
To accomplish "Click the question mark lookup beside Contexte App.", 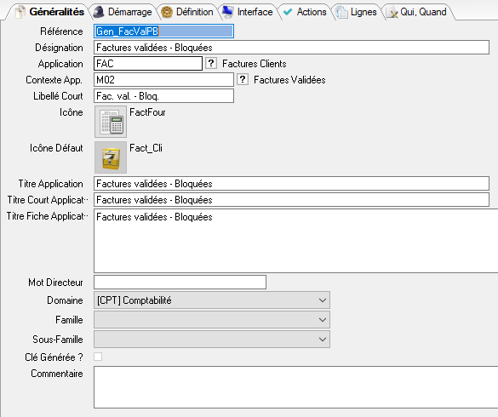I will [x=243, y=79].
